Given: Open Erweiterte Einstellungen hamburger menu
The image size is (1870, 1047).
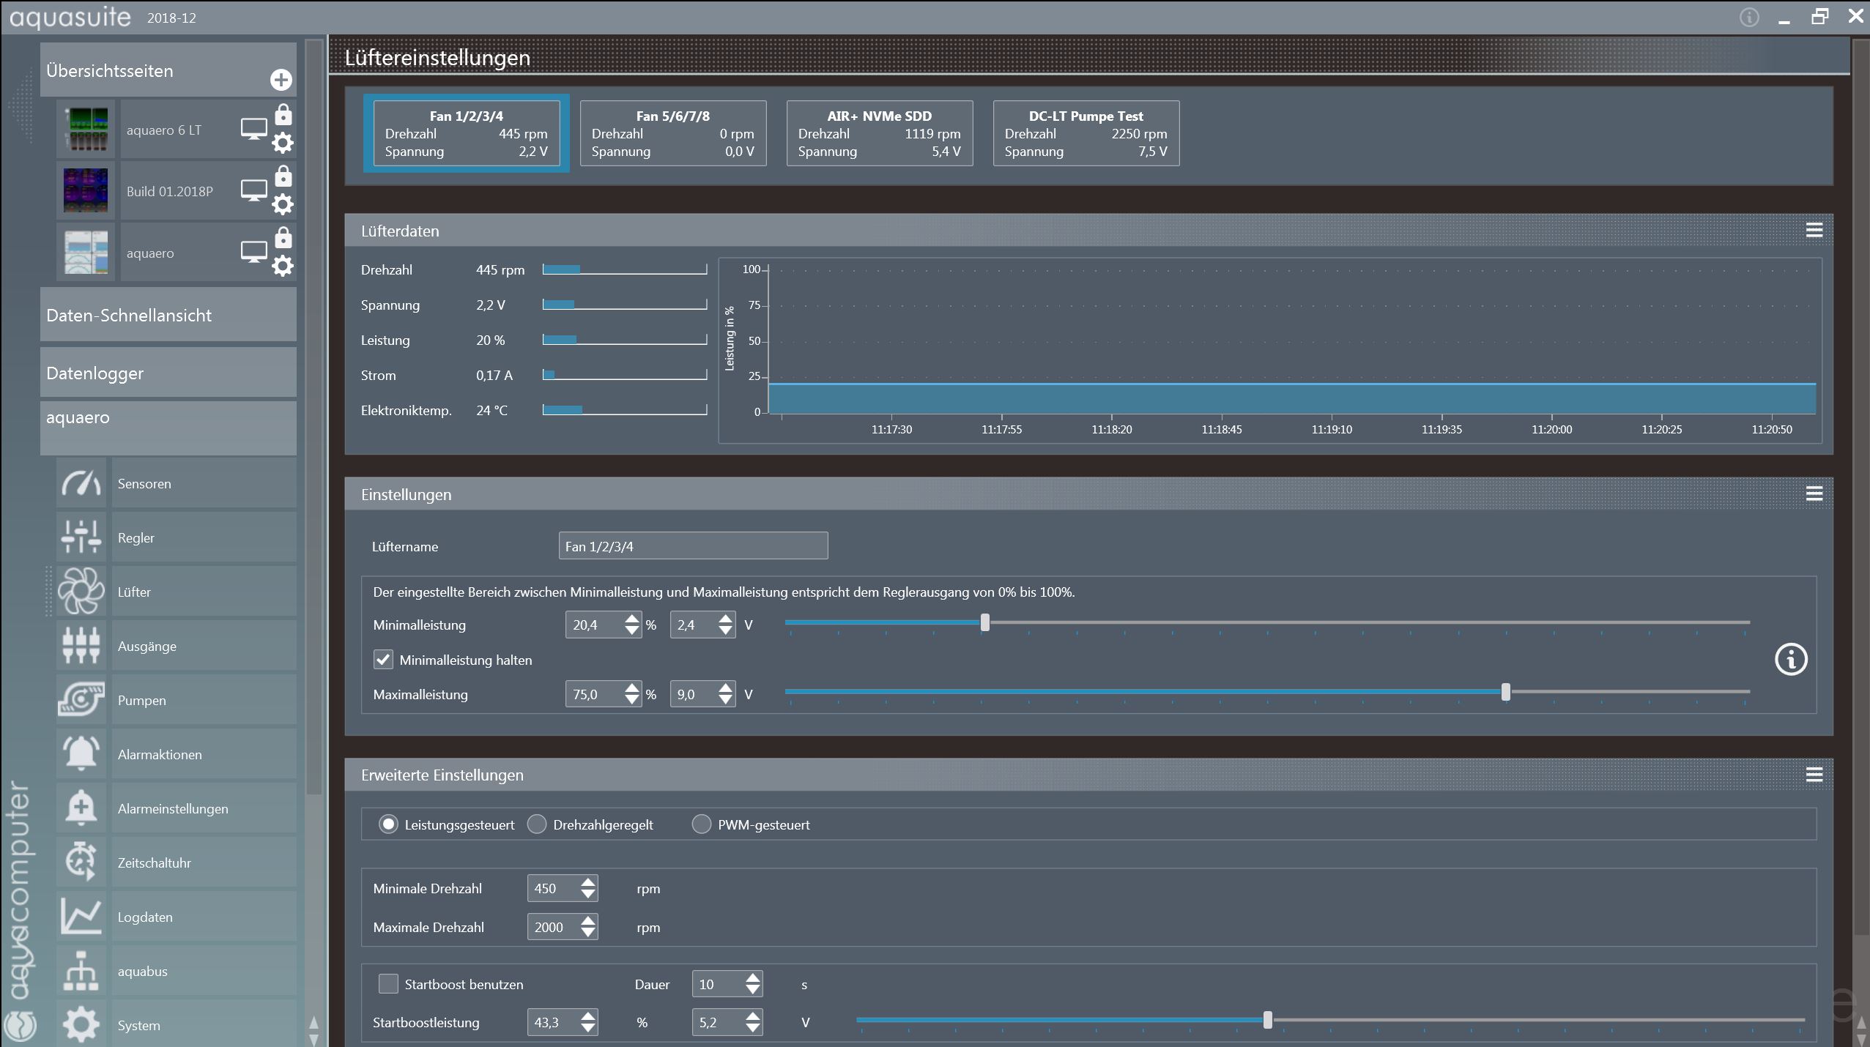Looking at the screenshot, I should tap(1814, 775).
